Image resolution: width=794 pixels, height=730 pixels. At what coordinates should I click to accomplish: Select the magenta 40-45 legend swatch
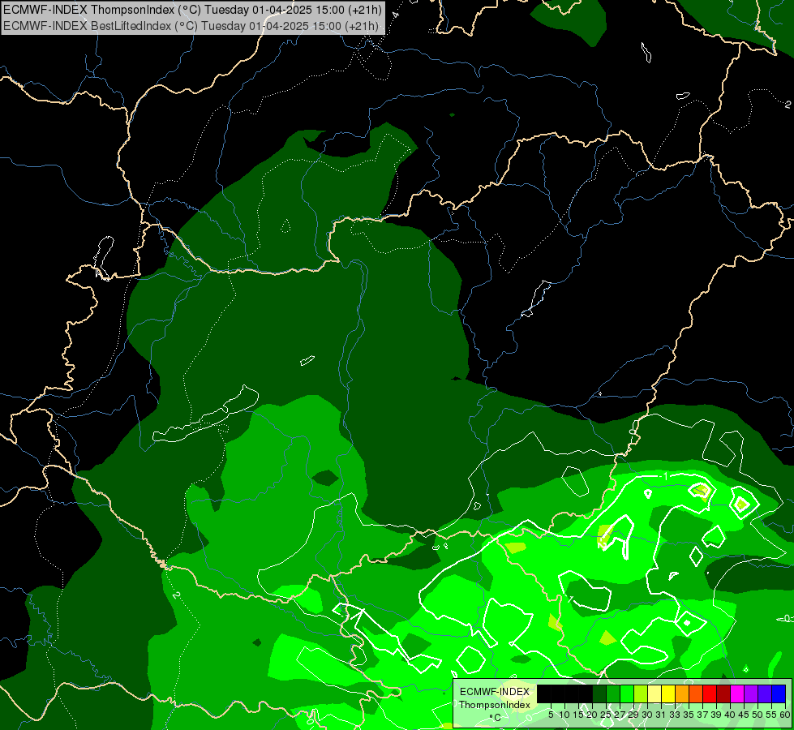(737, 694)
